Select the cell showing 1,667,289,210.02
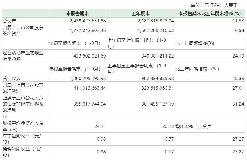 tap(155, 30)
